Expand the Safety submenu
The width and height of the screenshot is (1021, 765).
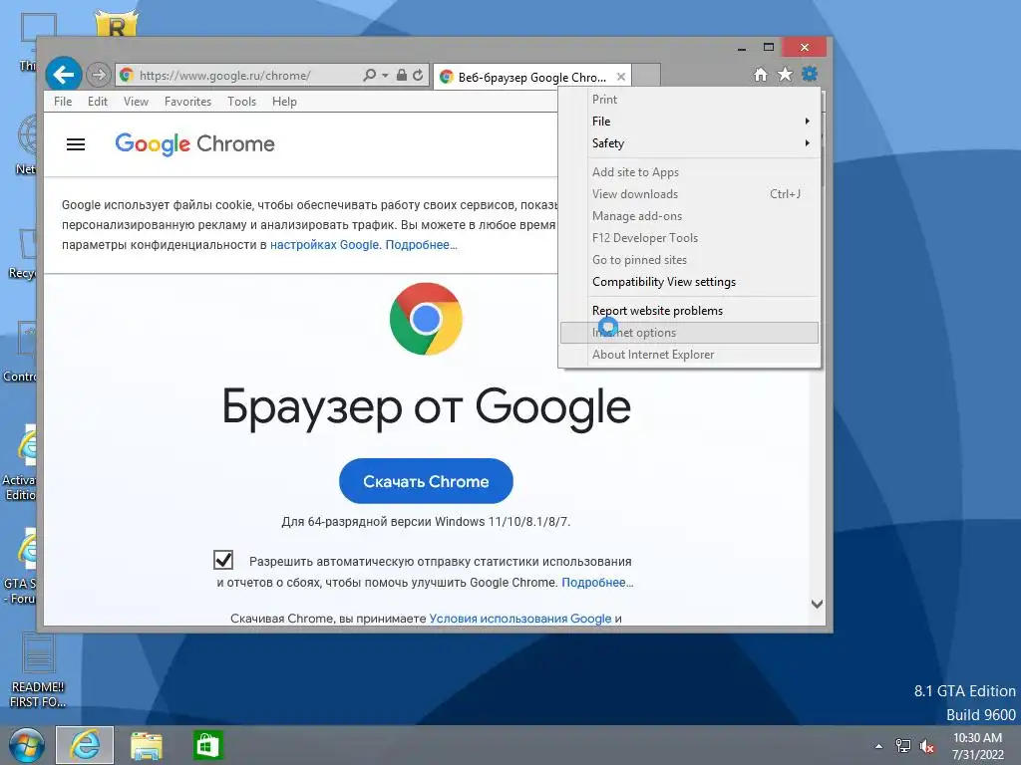[690, 143]
